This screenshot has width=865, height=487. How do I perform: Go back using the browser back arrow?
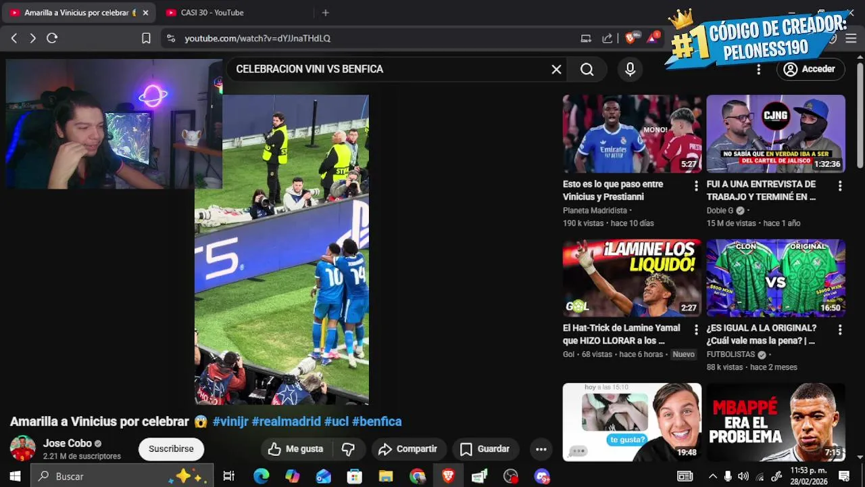point(14,39)
